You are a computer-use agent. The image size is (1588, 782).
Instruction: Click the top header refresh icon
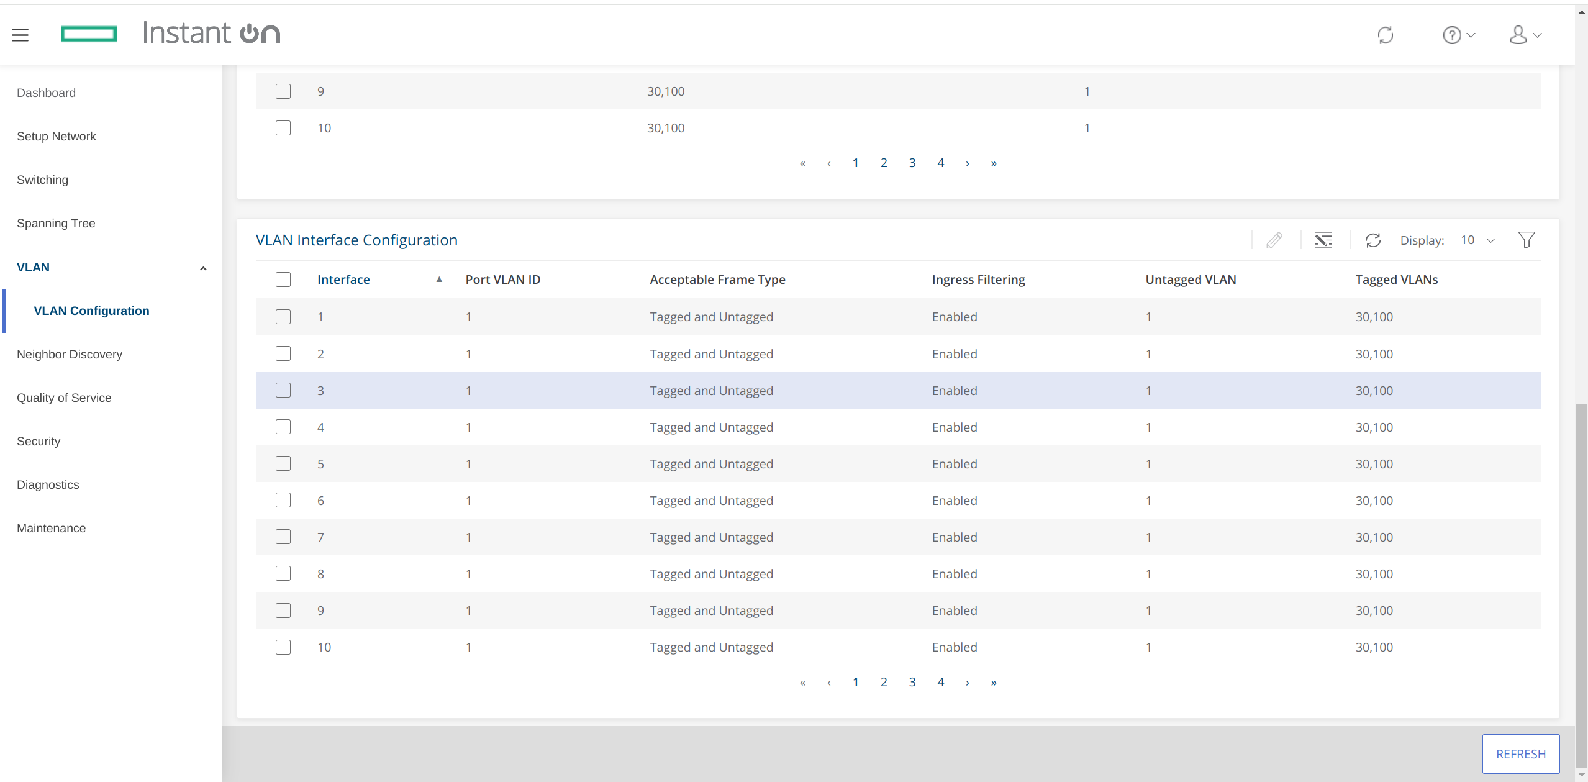coord(1385,35)
